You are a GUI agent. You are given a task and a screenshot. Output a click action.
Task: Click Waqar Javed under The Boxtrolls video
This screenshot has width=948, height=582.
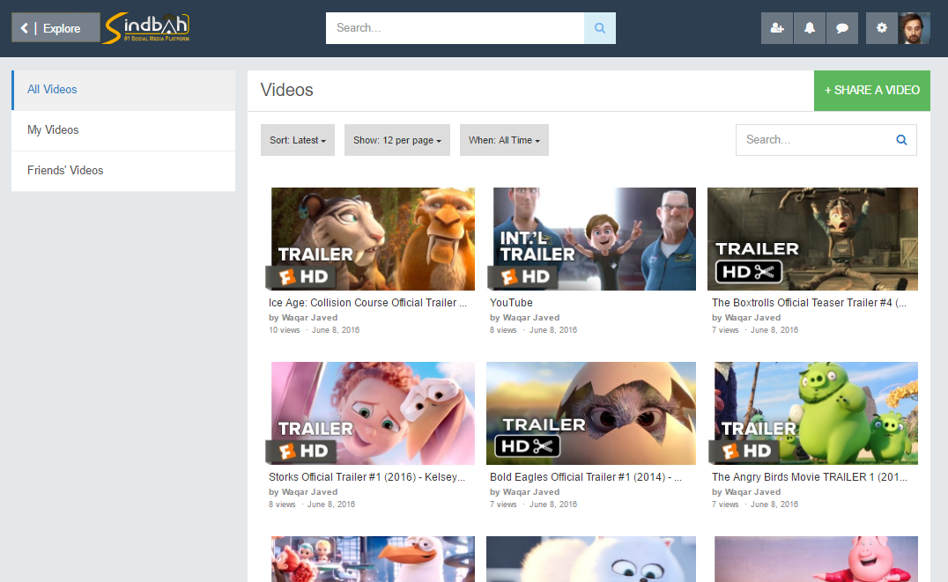tap(752, 318)
